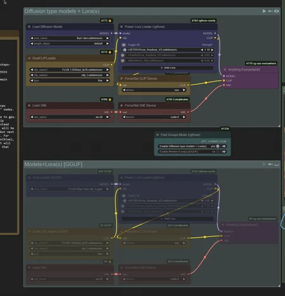Screen dimensions: 285x296
Task: Jump to Diffusion type models group arrow
Action: coord(224,146)
